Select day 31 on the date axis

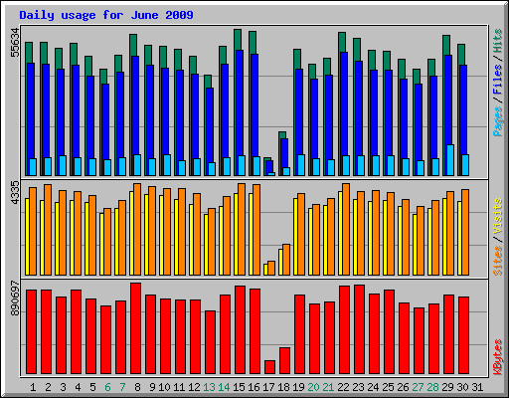pyautogui.click(x=477, y=387)
